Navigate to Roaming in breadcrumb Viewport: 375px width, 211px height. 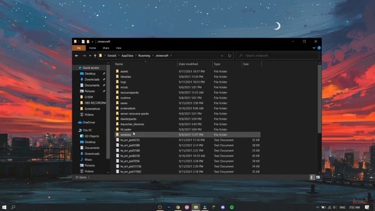(x=144, y=56)
